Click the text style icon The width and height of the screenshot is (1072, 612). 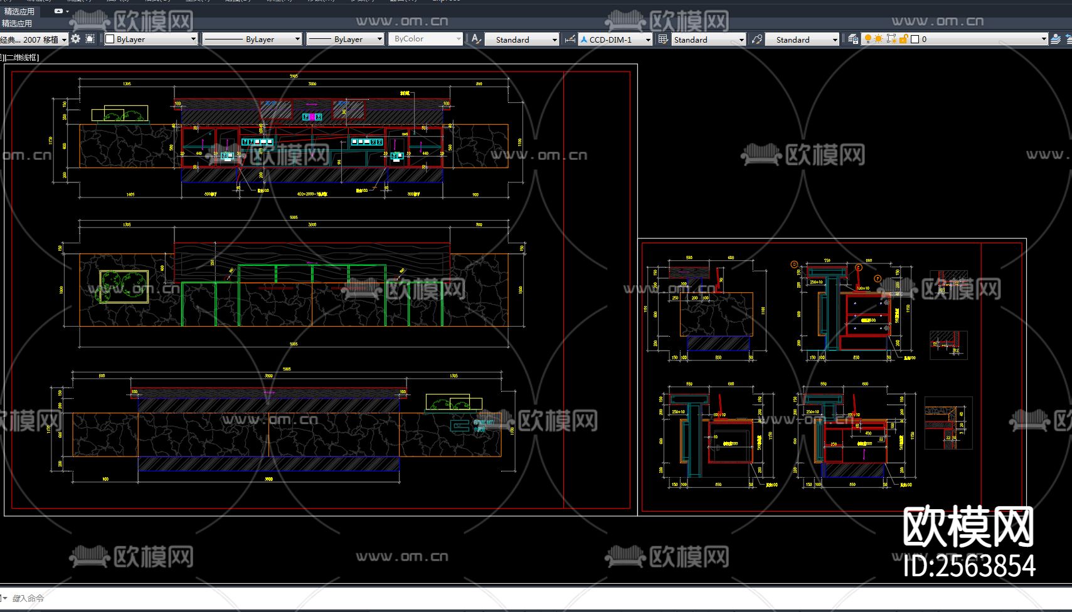tap(476, 39)
